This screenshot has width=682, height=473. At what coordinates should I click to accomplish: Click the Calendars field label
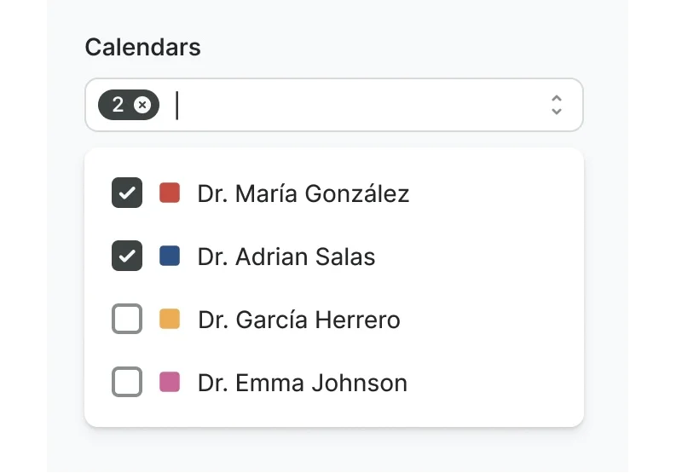[x=143, y=47]
